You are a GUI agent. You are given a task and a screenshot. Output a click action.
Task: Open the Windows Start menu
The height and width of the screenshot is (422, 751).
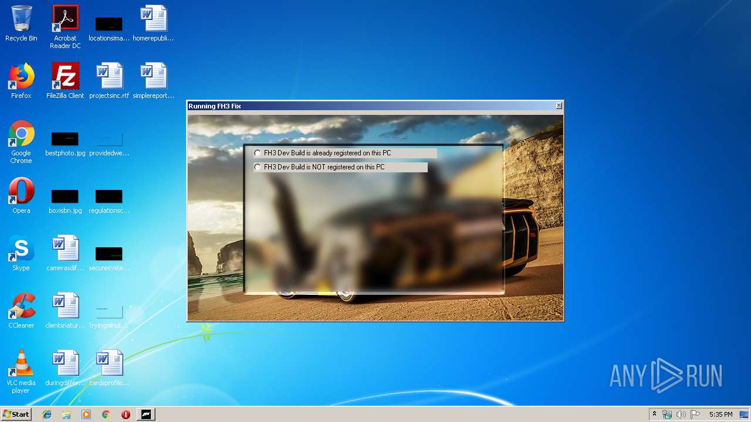point(16,414)
